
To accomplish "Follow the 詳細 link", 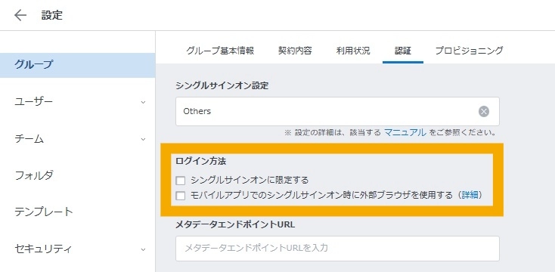I will click(x=470, y=195).
